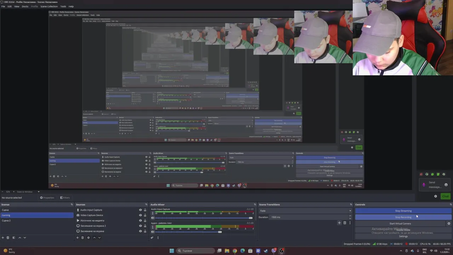Screen dimensions: 453x255
Task: Configure virtual camera with the gear icon
Action: pyautogui.click(x=449, y=223)
